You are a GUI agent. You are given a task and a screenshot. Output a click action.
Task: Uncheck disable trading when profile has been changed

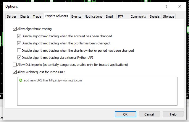pyautogui.click(x=19, y=43)
